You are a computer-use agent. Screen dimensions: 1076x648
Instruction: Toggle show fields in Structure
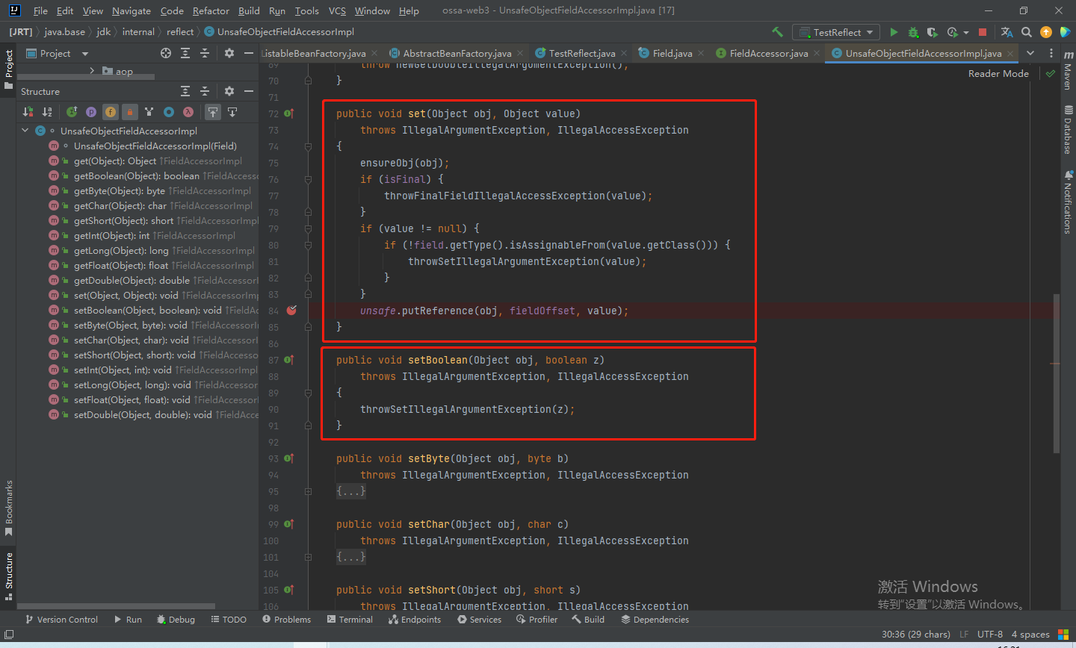click(111, 112)
